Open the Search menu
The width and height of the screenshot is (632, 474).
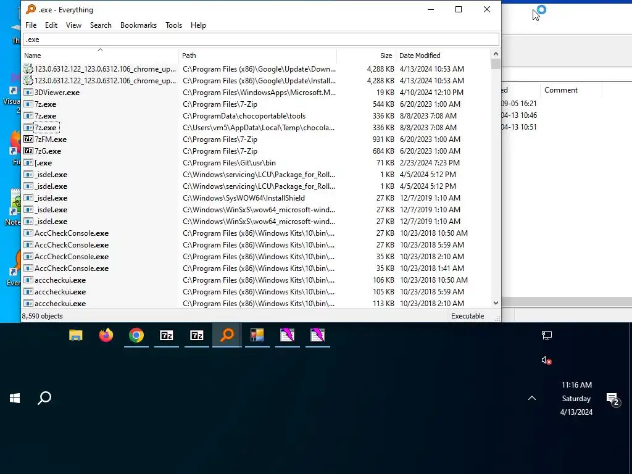pyautogui.click(x=101, y=25)
